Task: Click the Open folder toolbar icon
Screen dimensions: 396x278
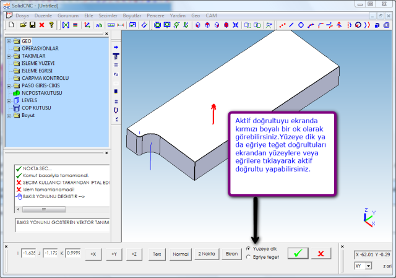Action: pos(23,25)
